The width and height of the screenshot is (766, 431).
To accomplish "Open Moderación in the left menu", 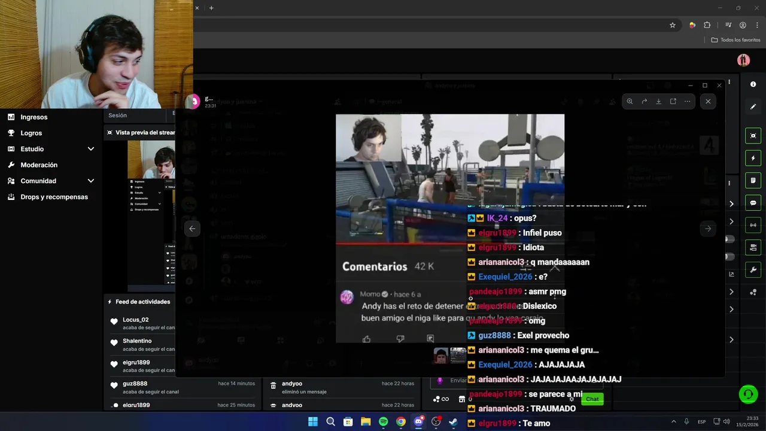I will (39, 165).
